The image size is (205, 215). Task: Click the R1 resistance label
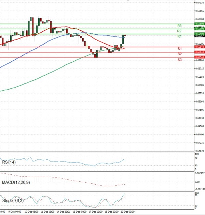coord(179,36)
